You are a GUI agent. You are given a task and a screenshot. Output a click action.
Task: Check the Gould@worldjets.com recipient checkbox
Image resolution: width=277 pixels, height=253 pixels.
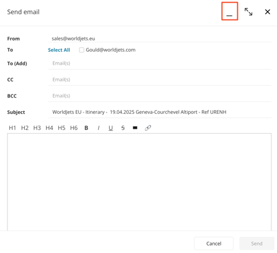click(81, 50)
